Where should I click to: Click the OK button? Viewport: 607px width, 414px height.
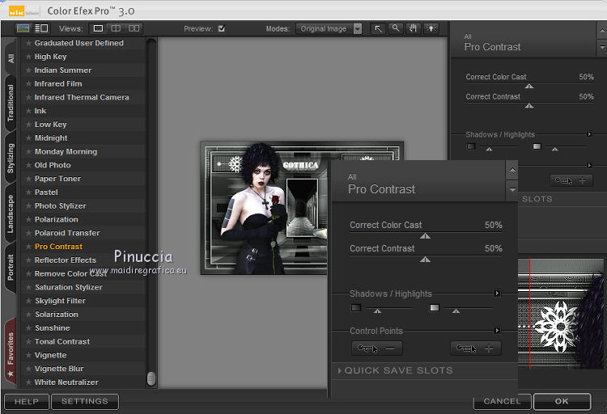pyautogui.click(x=562, y=401)
